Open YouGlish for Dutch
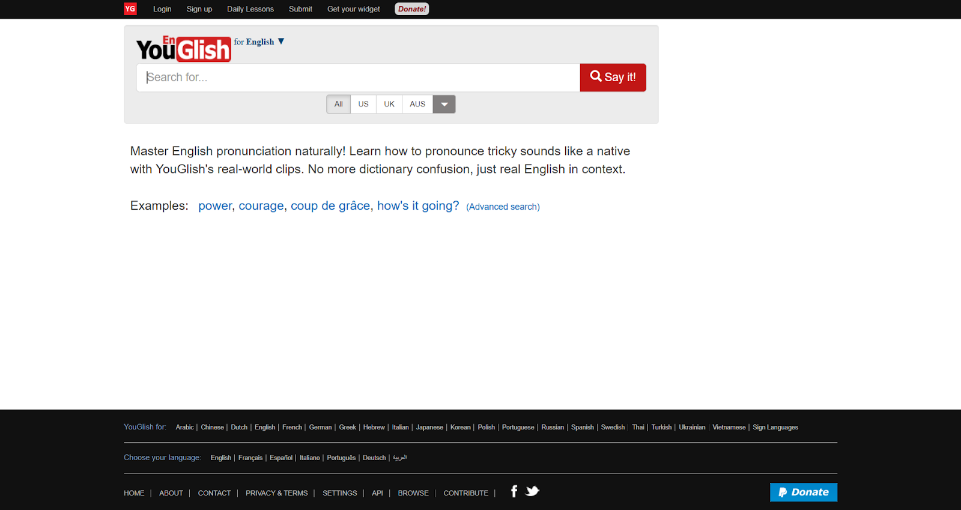The width and height of the screenshot is (961, 510). (239, 427)
